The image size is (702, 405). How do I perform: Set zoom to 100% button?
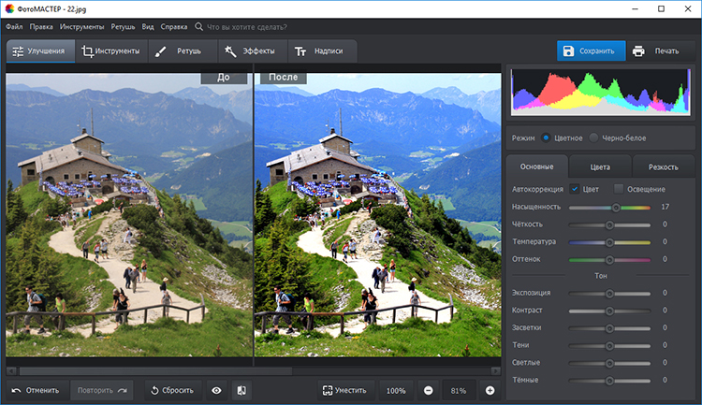tap(396, 390)
